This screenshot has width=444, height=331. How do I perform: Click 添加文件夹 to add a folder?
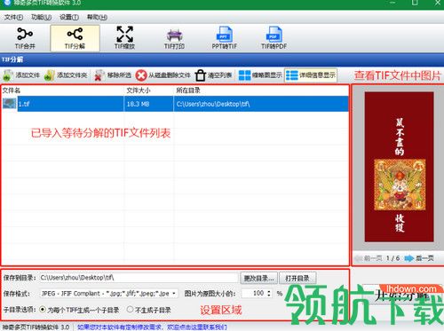tap(66, 75)
